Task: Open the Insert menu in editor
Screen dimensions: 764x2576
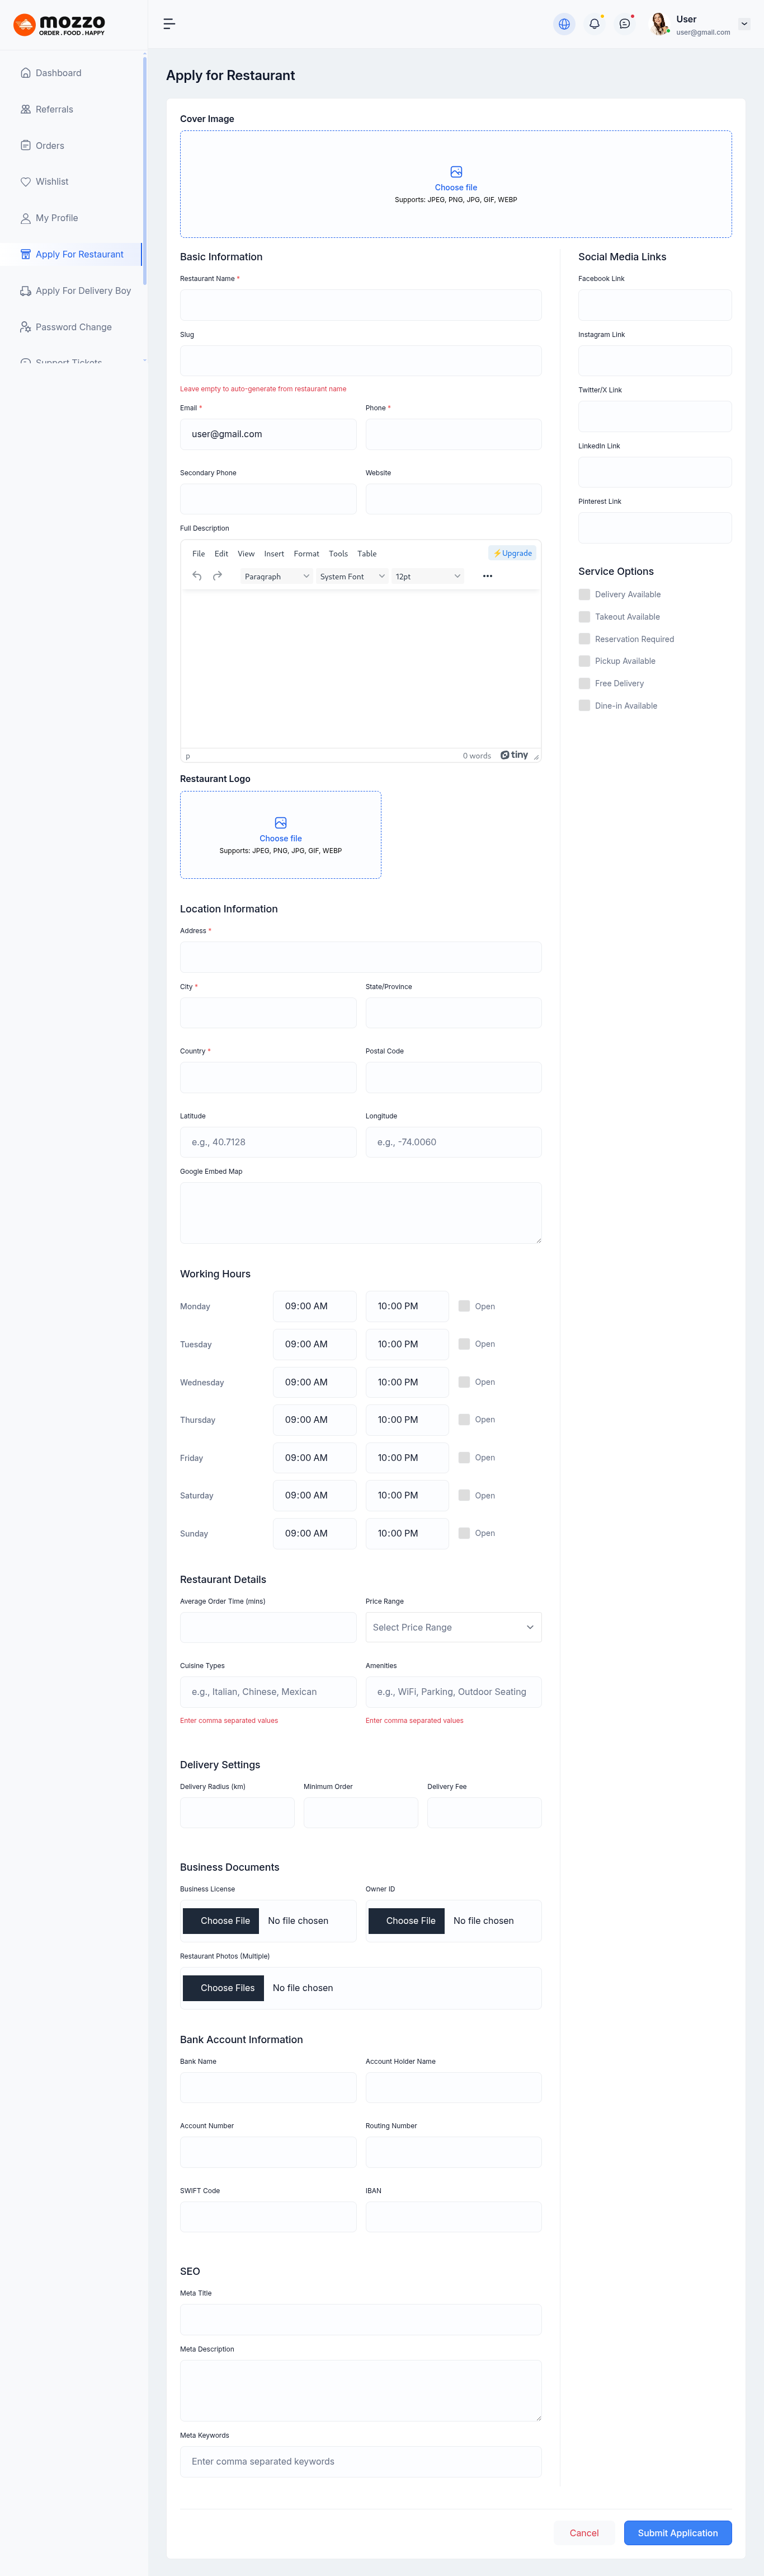Action: tap(273, 554)
